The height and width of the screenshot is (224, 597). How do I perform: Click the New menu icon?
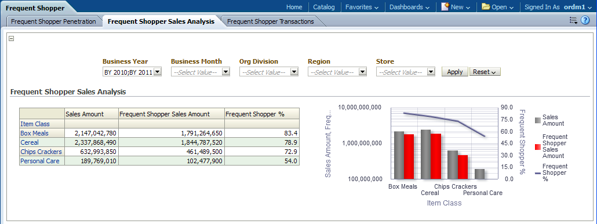445,6
